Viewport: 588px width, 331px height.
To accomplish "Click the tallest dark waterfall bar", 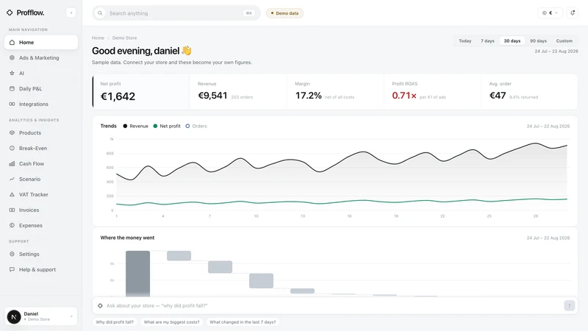I will tap(137, 274).
